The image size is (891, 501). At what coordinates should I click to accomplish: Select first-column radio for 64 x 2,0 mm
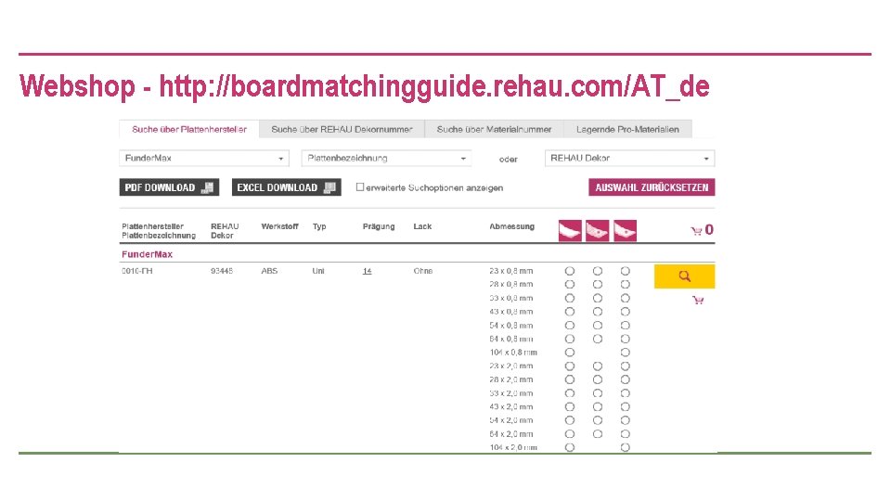coord(569,434)
